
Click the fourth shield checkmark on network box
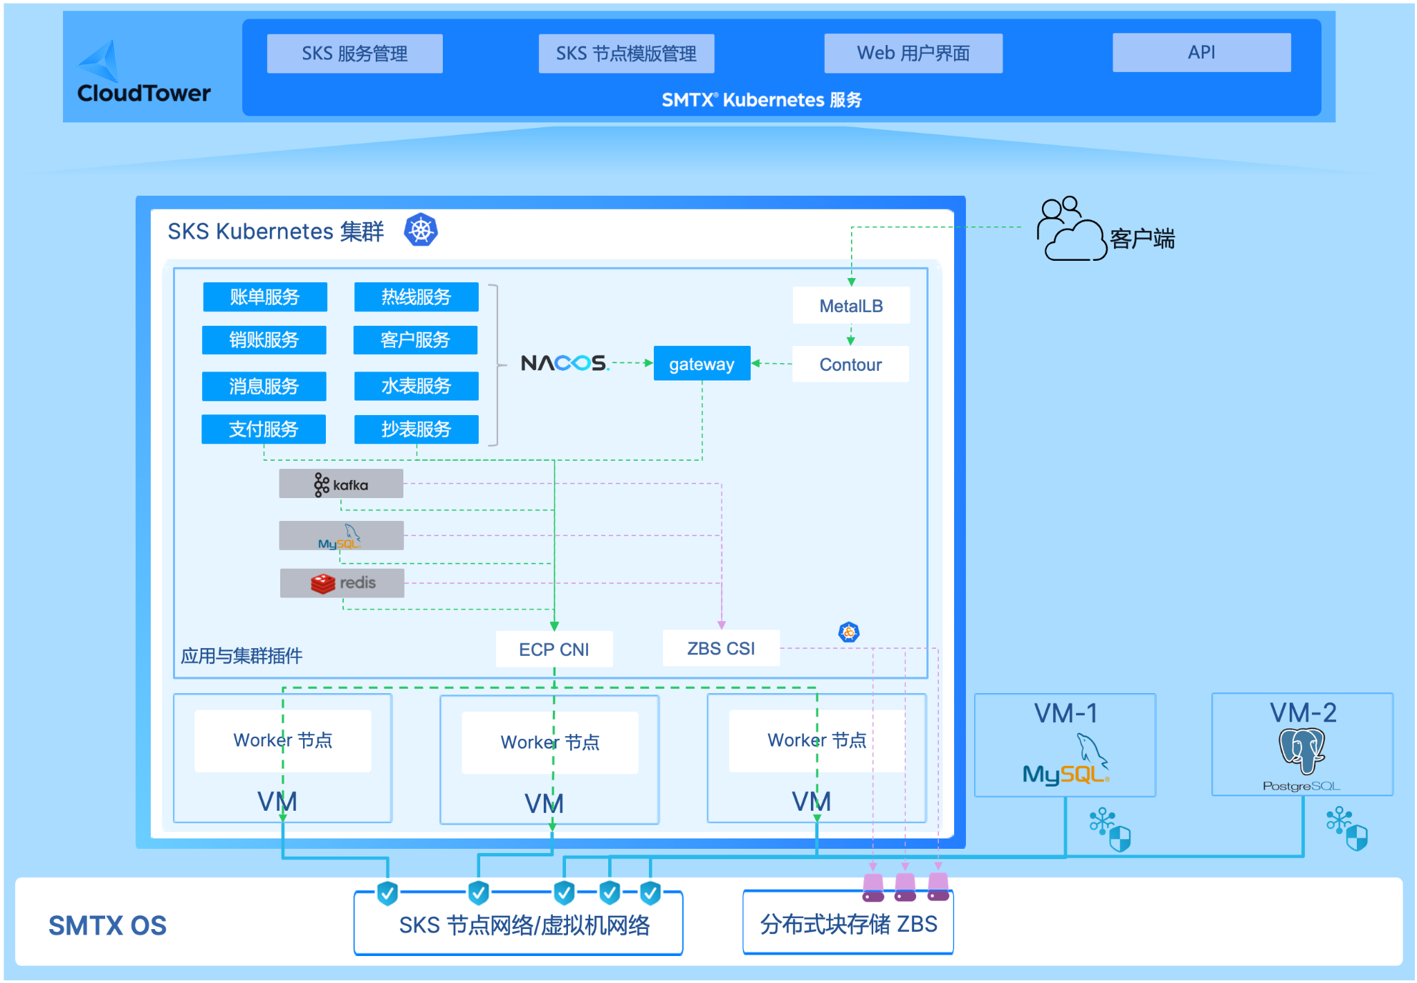[x=610, y=893]
